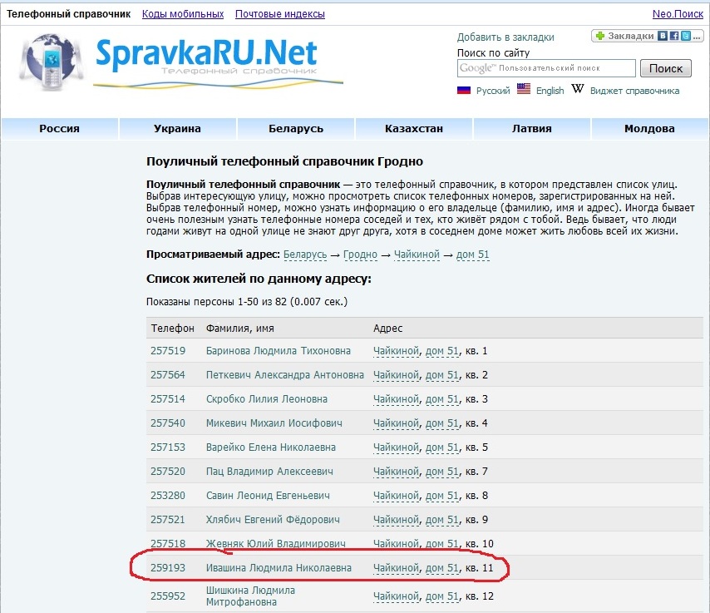Click the VKontakte share icon
This screenshot has height=613, width=710.
[x=663, y=37]
